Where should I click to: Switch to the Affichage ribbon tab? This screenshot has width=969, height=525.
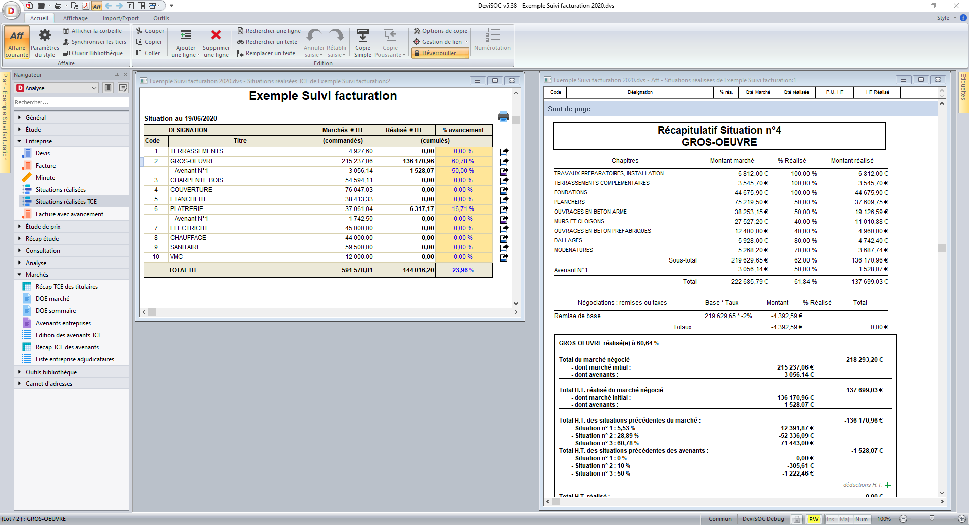[x=75, y=18]
